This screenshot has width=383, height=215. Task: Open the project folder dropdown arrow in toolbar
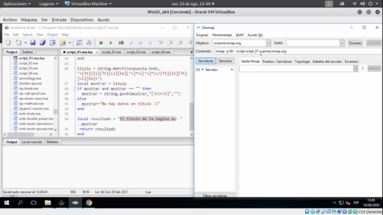coord(69,43)
